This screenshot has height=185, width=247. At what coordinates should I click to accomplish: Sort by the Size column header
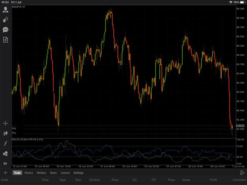coord(78,180)
